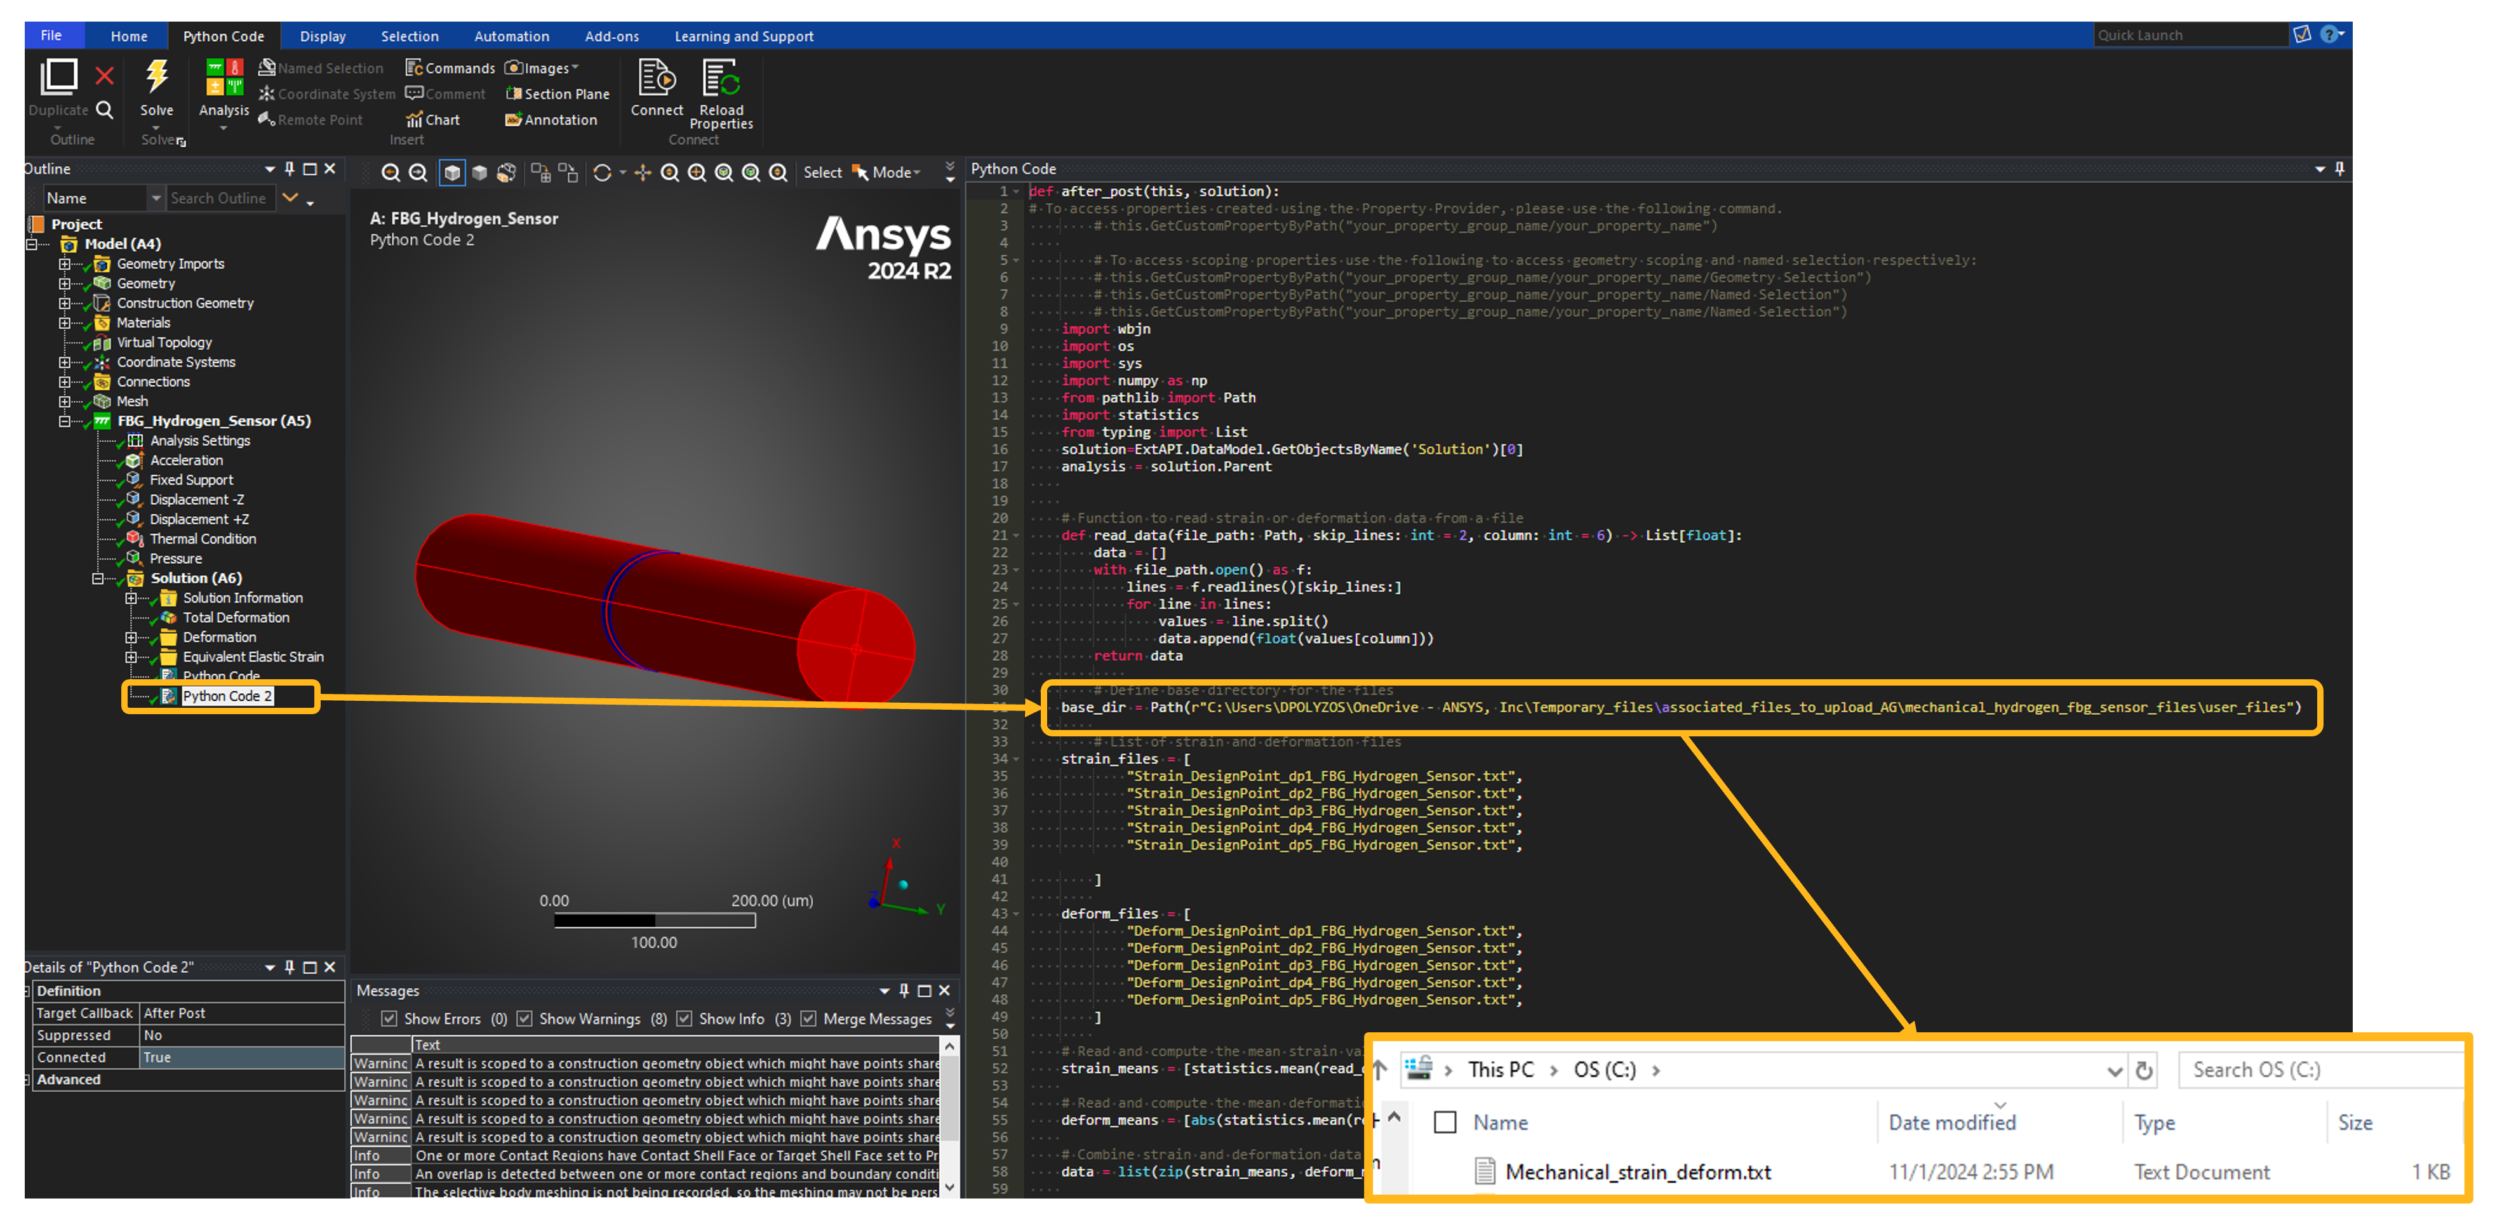The image size is (2495, 1222).
Task: Click the Solve lightning bolt icon
Action: click(156, 77)
